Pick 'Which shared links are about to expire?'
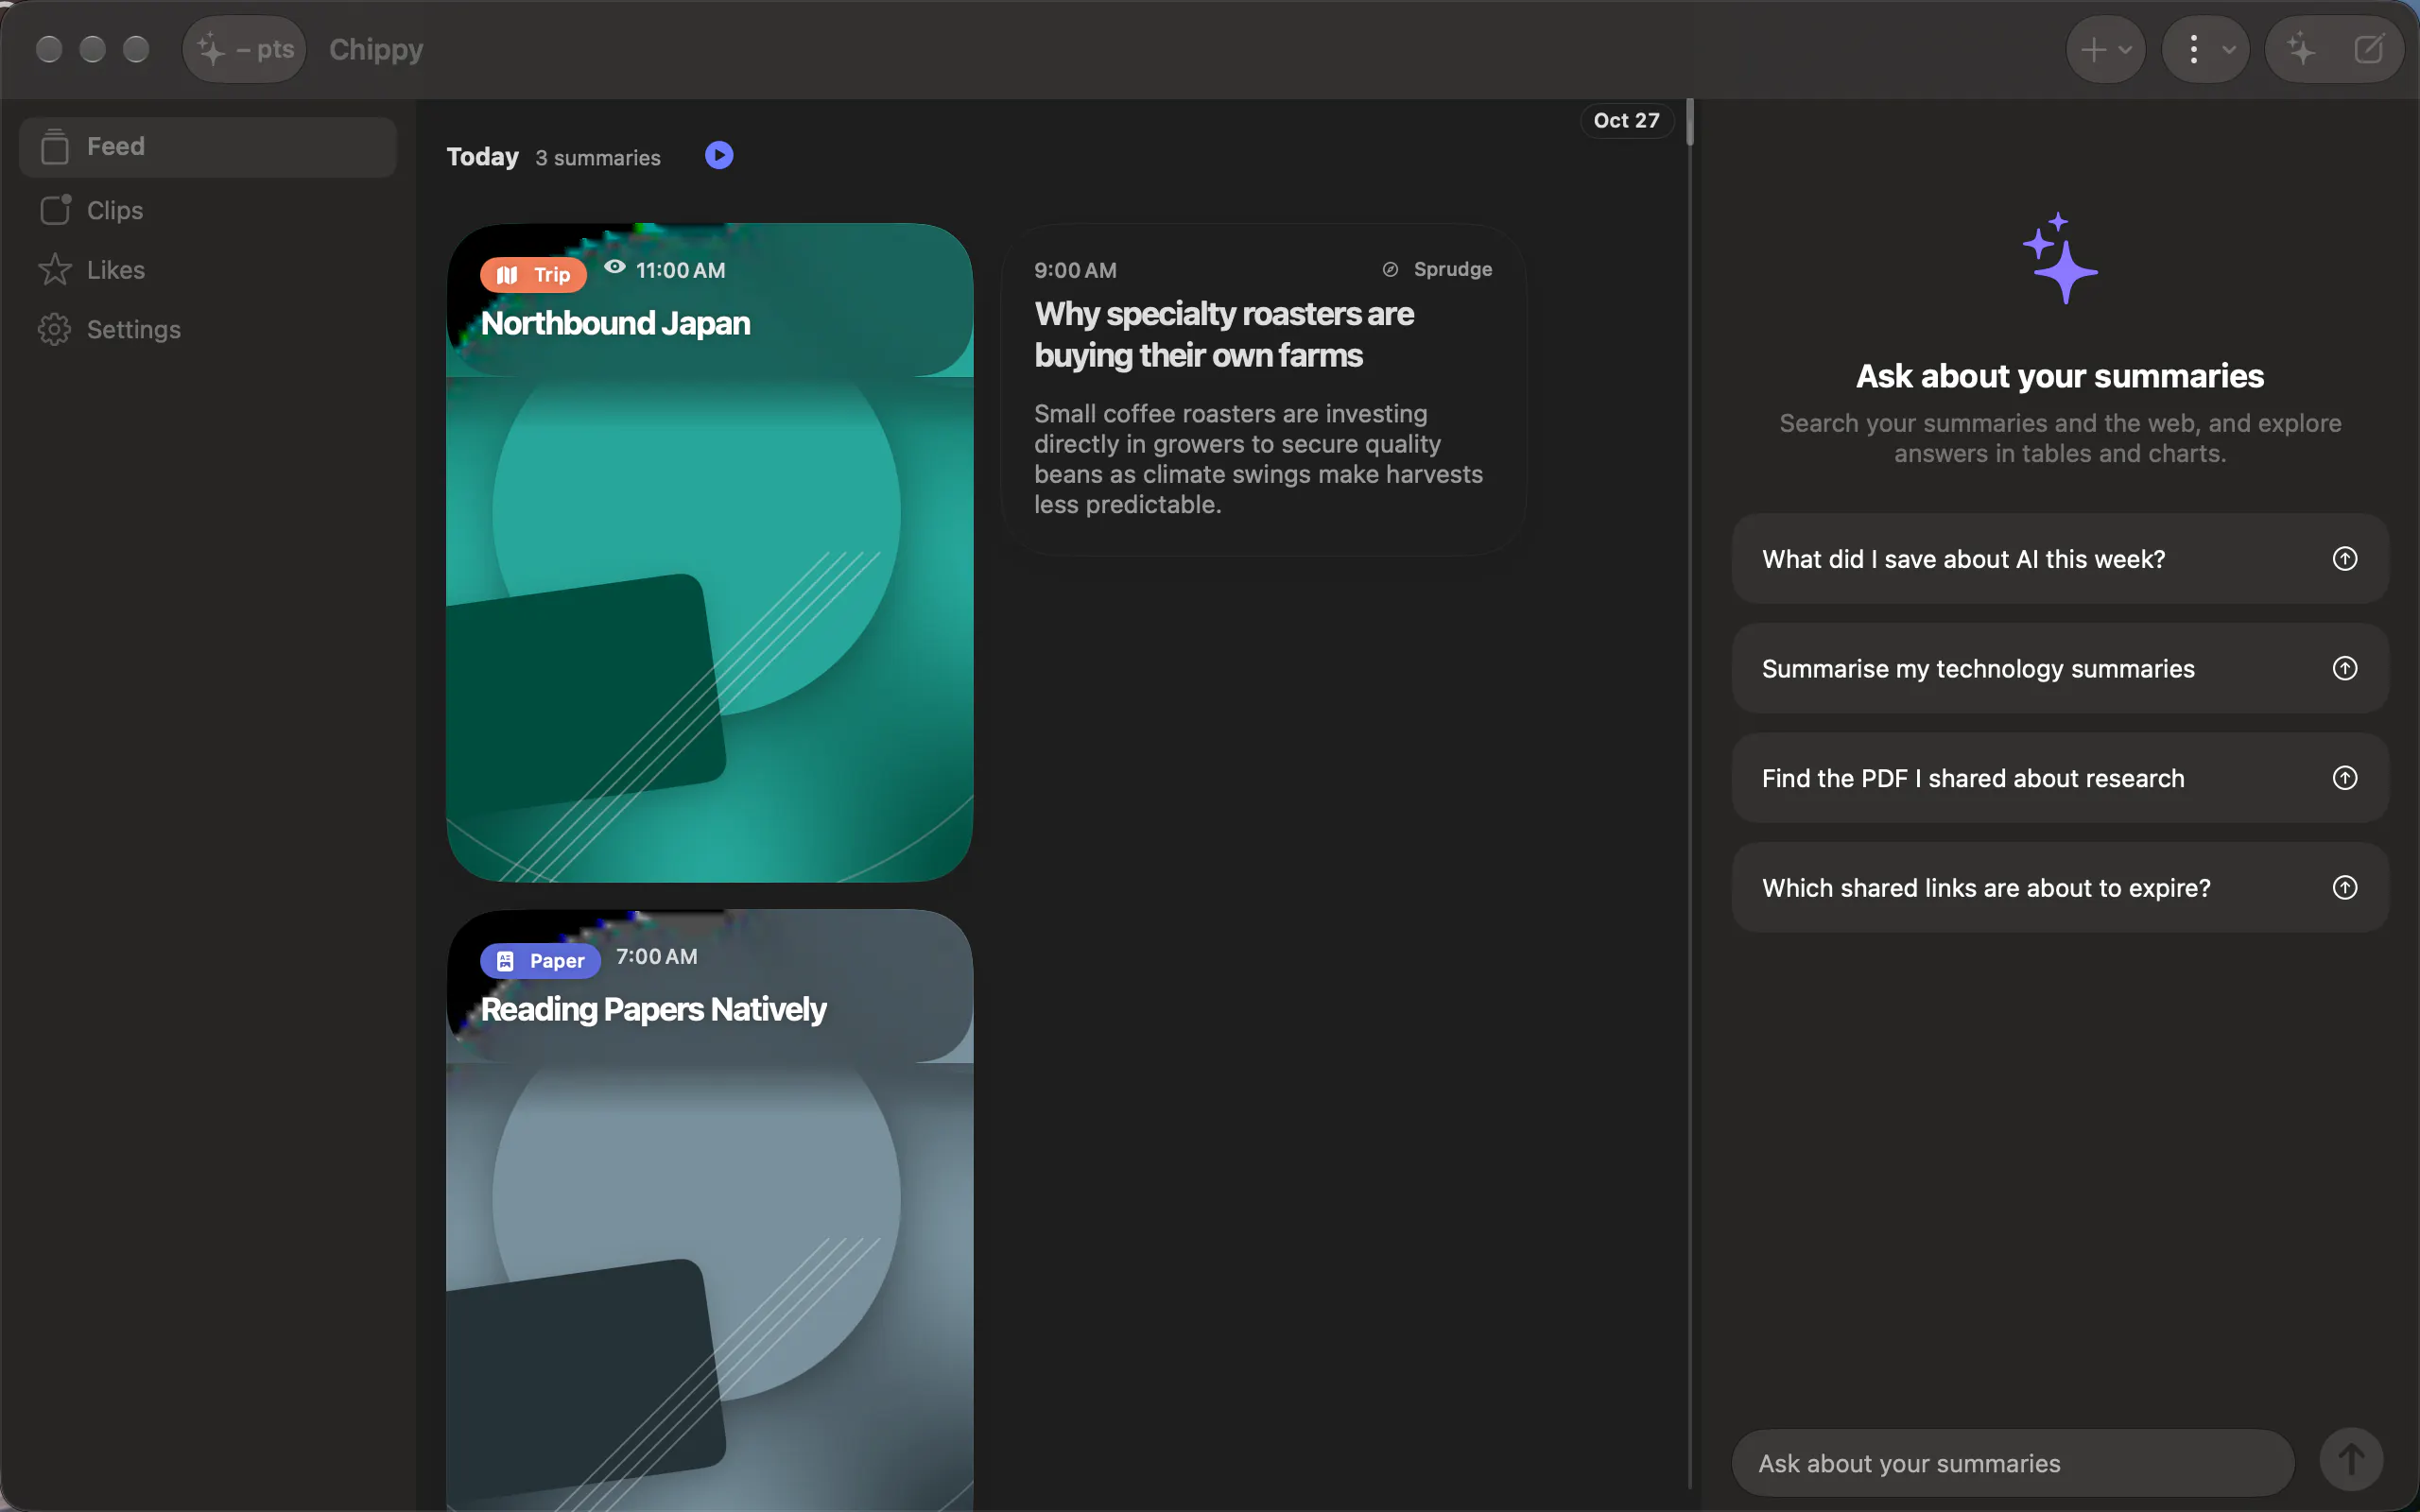Screen dimensions: 2420x1512 click(2059, 887)
